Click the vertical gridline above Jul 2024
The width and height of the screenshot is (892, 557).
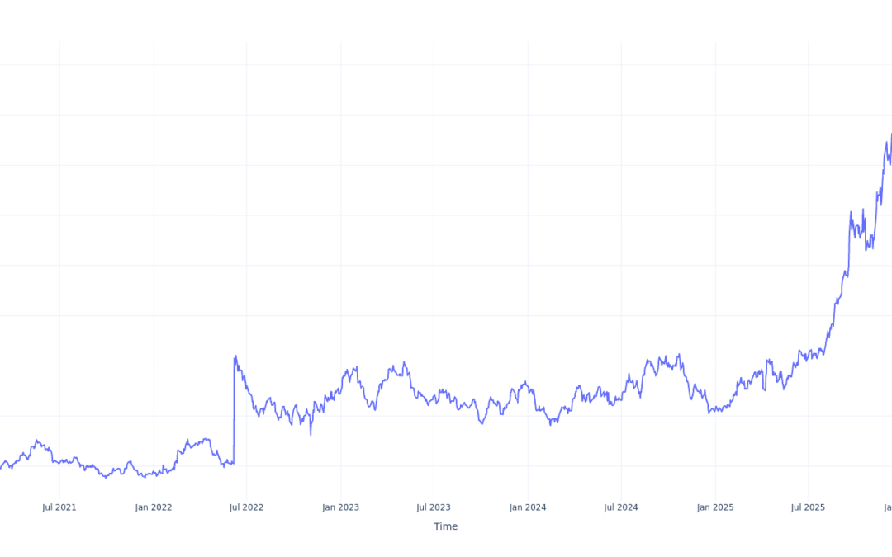click(x=621, y=248)
